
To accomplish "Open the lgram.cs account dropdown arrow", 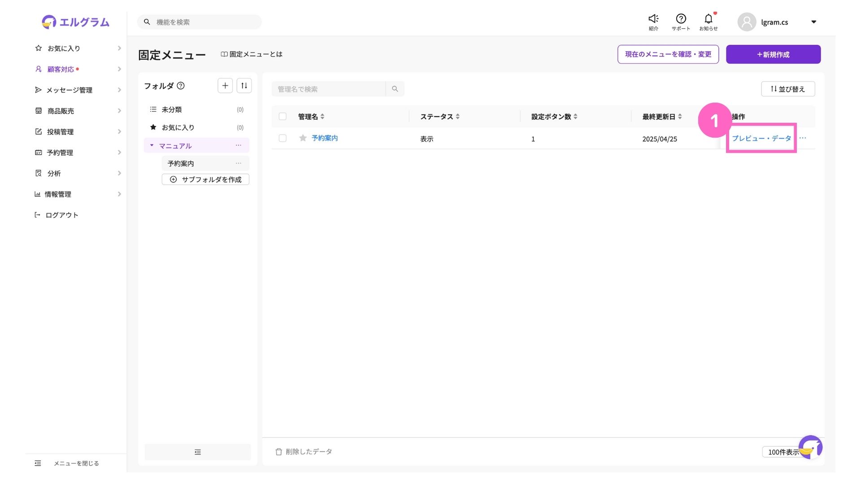I will 813,22.
